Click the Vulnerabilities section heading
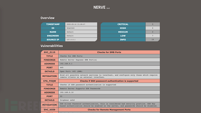Image resolution: width=201 pixels, height=113 pixels. point(52,46)
